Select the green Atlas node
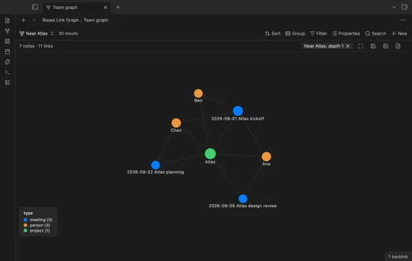 pyautogui.click(x=211, y=154)
